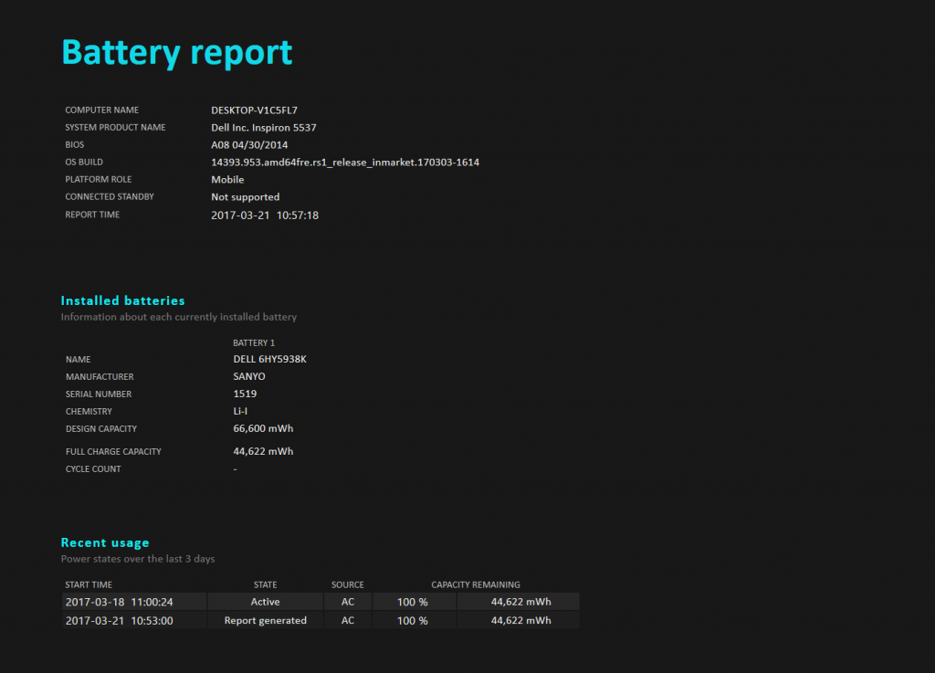Click the BIOS version A08 04/30/2014

click(249, 145)
